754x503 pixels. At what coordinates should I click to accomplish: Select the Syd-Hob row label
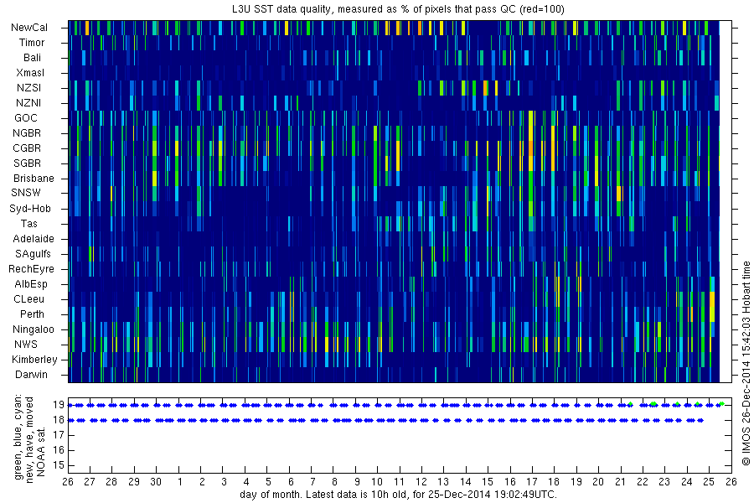[30, 209]
